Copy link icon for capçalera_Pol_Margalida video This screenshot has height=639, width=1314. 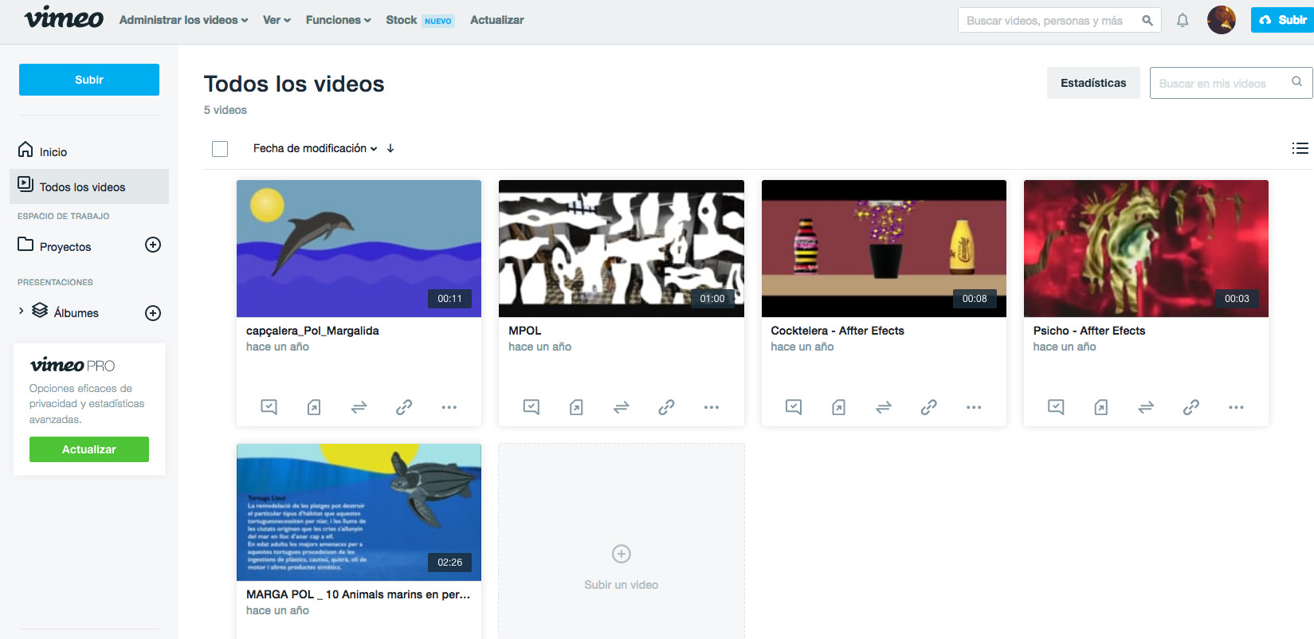(404, 407)
